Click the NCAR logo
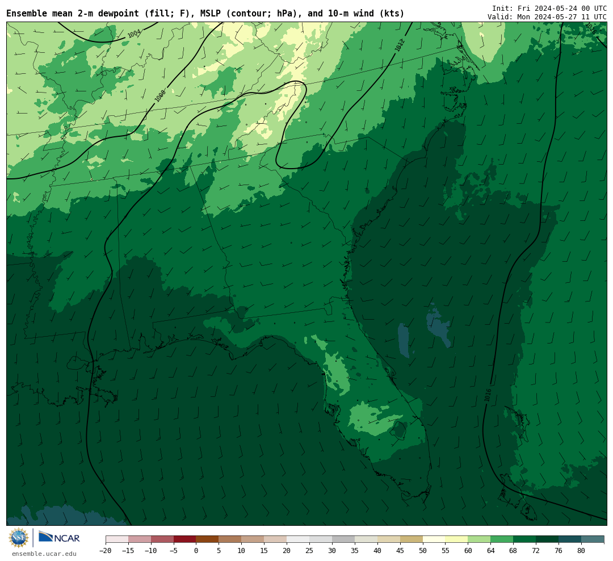Viewport: 613px width, 561px height. point(59,537)
